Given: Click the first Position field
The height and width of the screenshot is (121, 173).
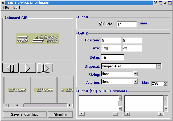Looking at the screenshot, I should pos(111,41).
